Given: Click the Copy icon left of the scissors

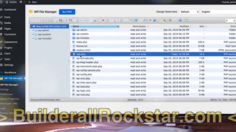Looking at the screenshot, I should pyautogui.click(x=90, y=21).
